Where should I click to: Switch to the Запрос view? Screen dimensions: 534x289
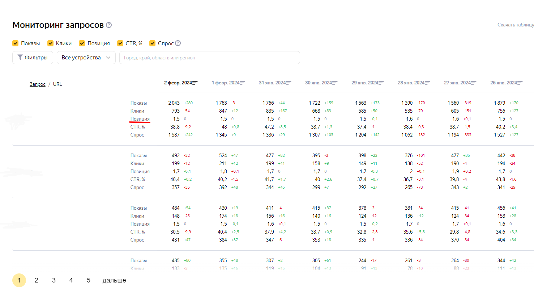point(38,84)
